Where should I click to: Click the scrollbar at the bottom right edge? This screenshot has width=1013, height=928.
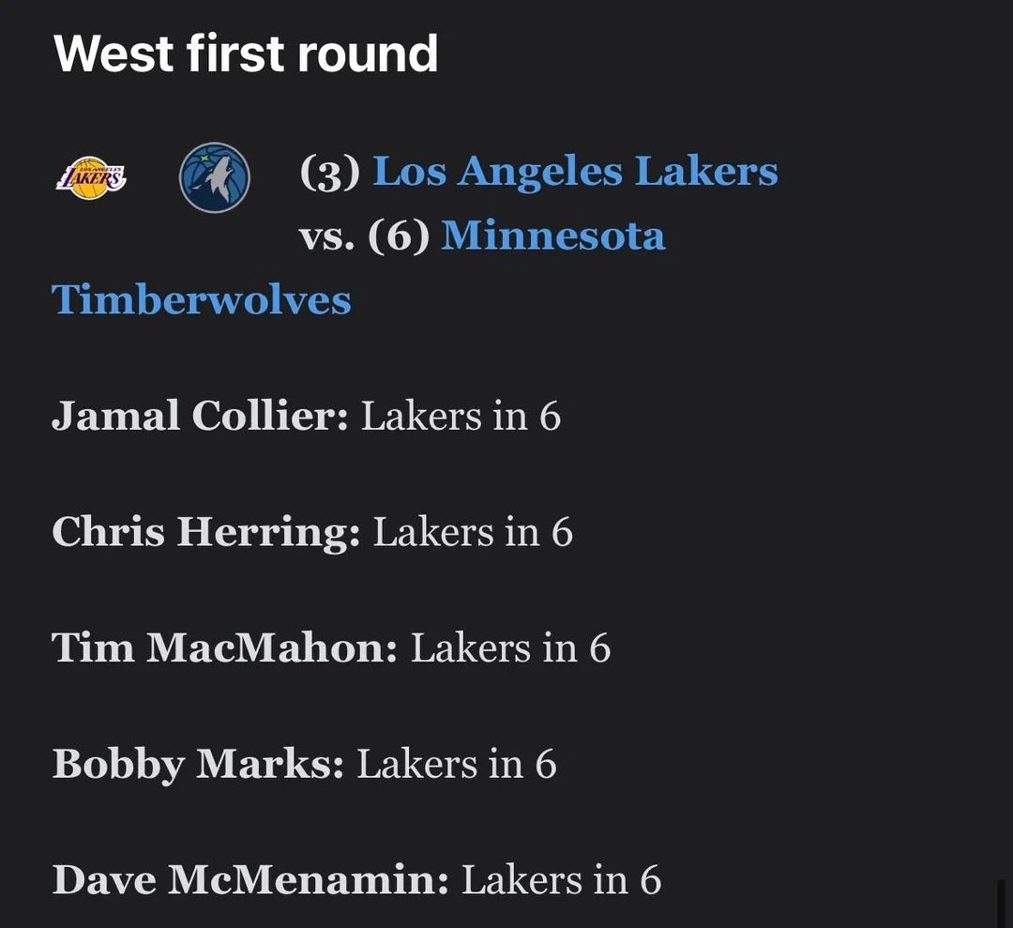pyautogui.click(x=1001, y=903)
